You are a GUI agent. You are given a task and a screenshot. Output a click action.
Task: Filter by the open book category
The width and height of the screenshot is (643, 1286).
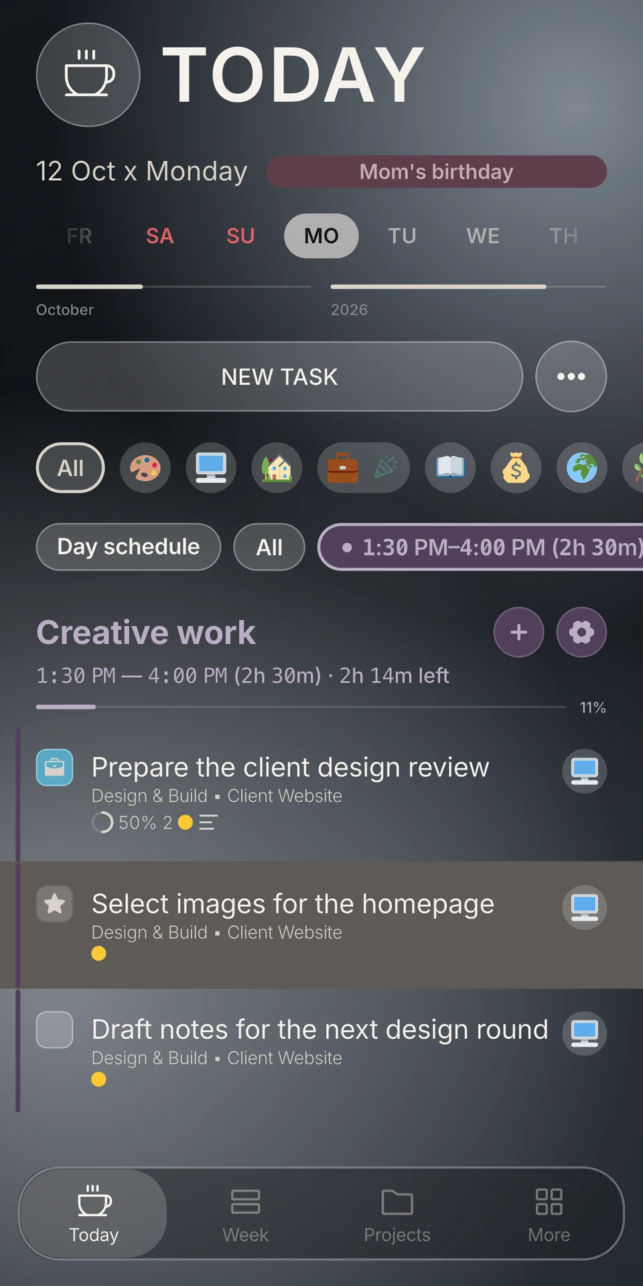450,468
